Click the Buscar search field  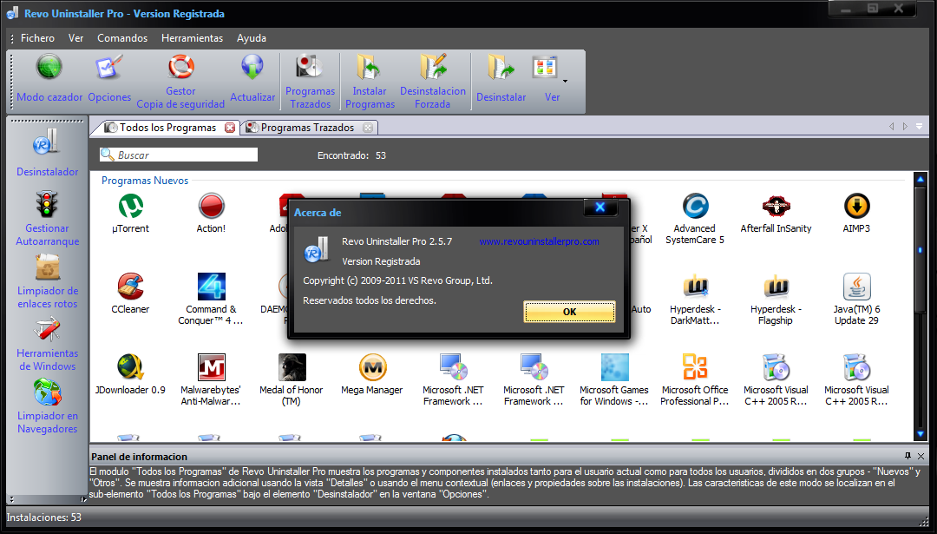(179, 155)
